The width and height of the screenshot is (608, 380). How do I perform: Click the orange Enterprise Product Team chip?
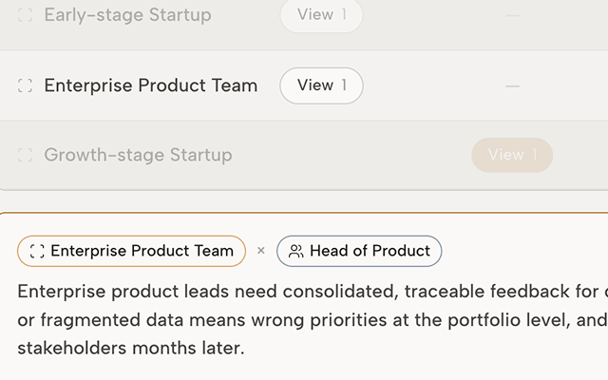131,251
